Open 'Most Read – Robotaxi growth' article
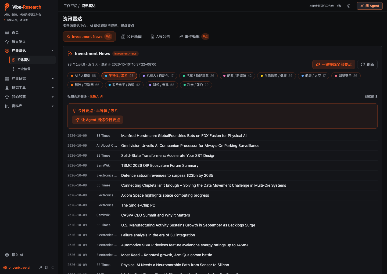This screenshot has width=387, height=274. pos(167,255)
